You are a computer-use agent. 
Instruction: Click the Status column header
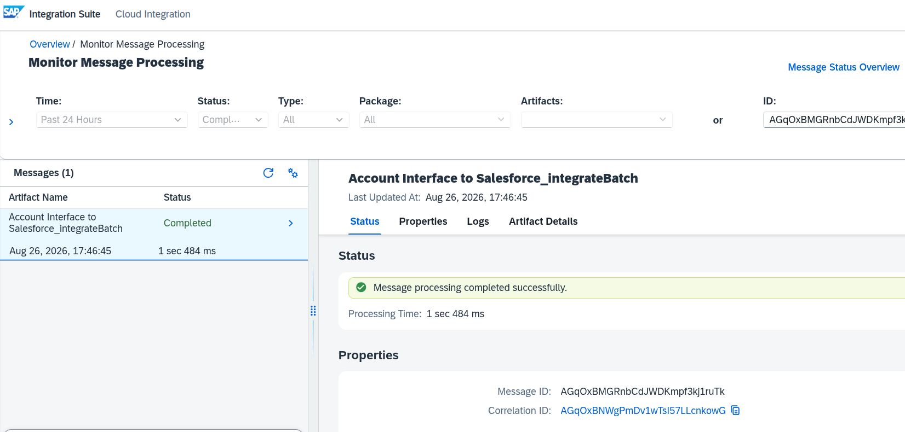click(177, 197)
